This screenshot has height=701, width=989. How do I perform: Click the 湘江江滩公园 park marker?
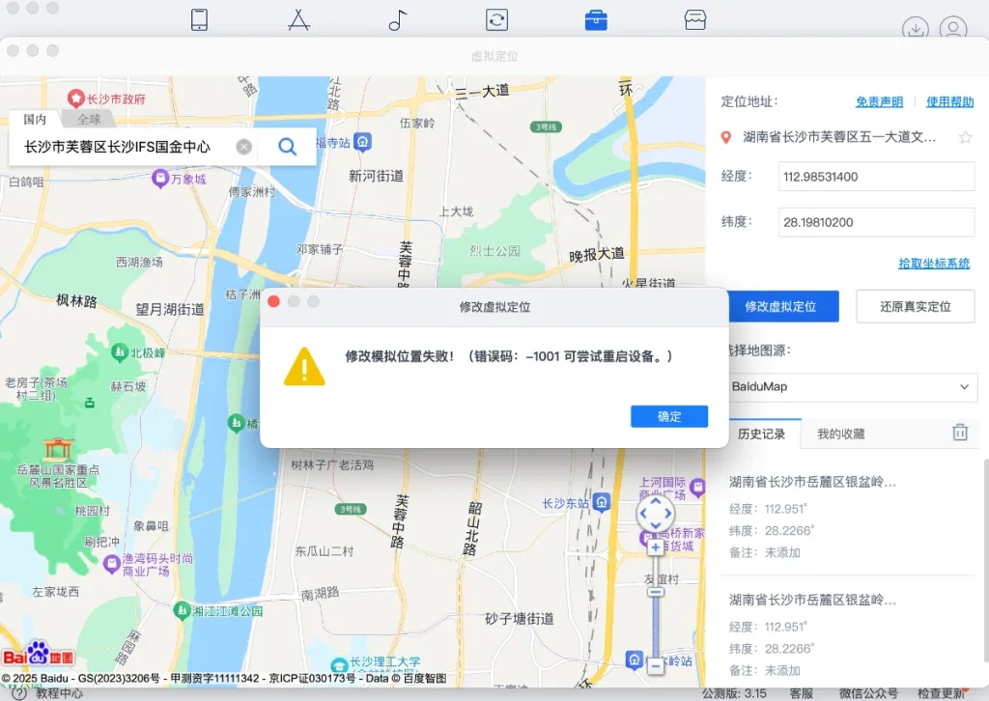click(182, 610)
